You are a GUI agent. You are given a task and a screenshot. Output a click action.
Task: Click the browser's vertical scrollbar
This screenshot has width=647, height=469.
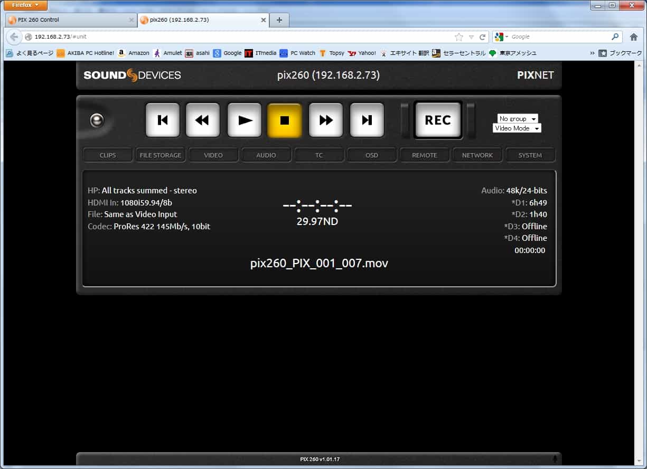pyautogui.click(x=639, y=263)
